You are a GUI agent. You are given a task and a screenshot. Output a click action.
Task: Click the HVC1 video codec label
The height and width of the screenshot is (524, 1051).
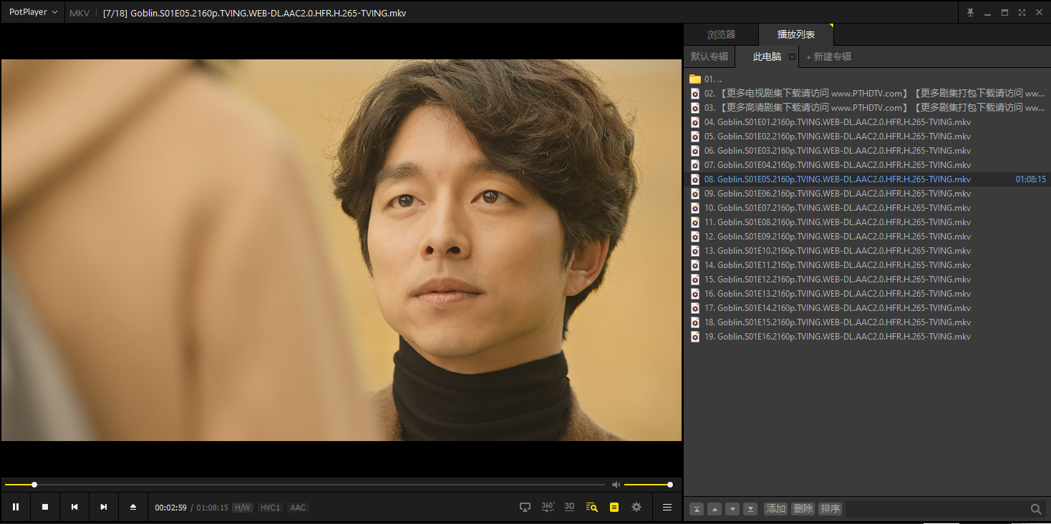[270, 508]
